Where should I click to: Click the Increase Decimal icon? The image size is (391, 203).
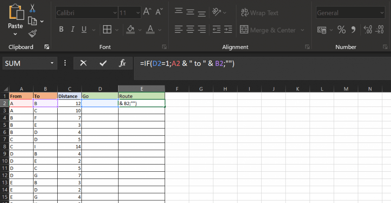pyautogui.click(x=368, y=30)
